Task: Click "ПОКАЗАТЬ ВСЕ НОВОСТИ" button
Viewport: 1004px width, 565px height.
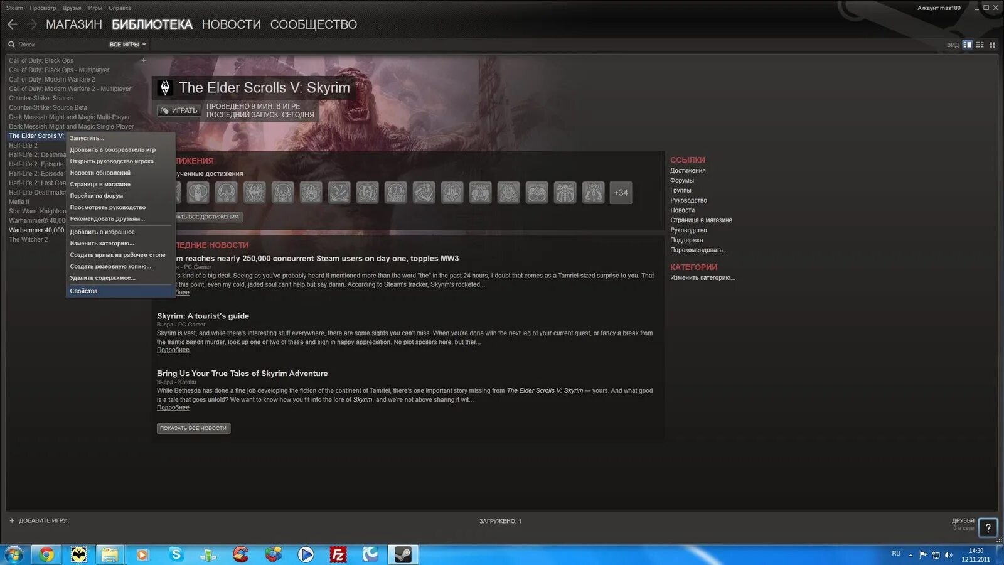Action: (x=193, y=428)
